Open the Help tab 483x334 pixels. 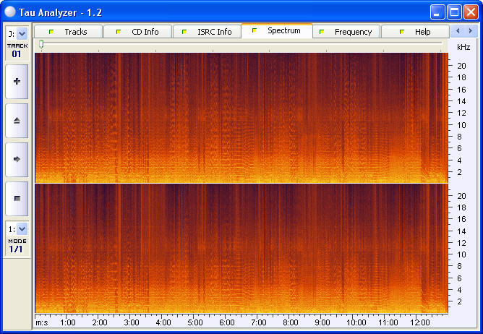coord(415,32)
